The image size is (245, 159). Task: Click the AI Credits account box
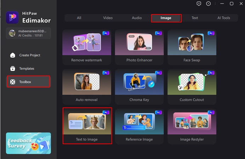click(x=29, y=33)
